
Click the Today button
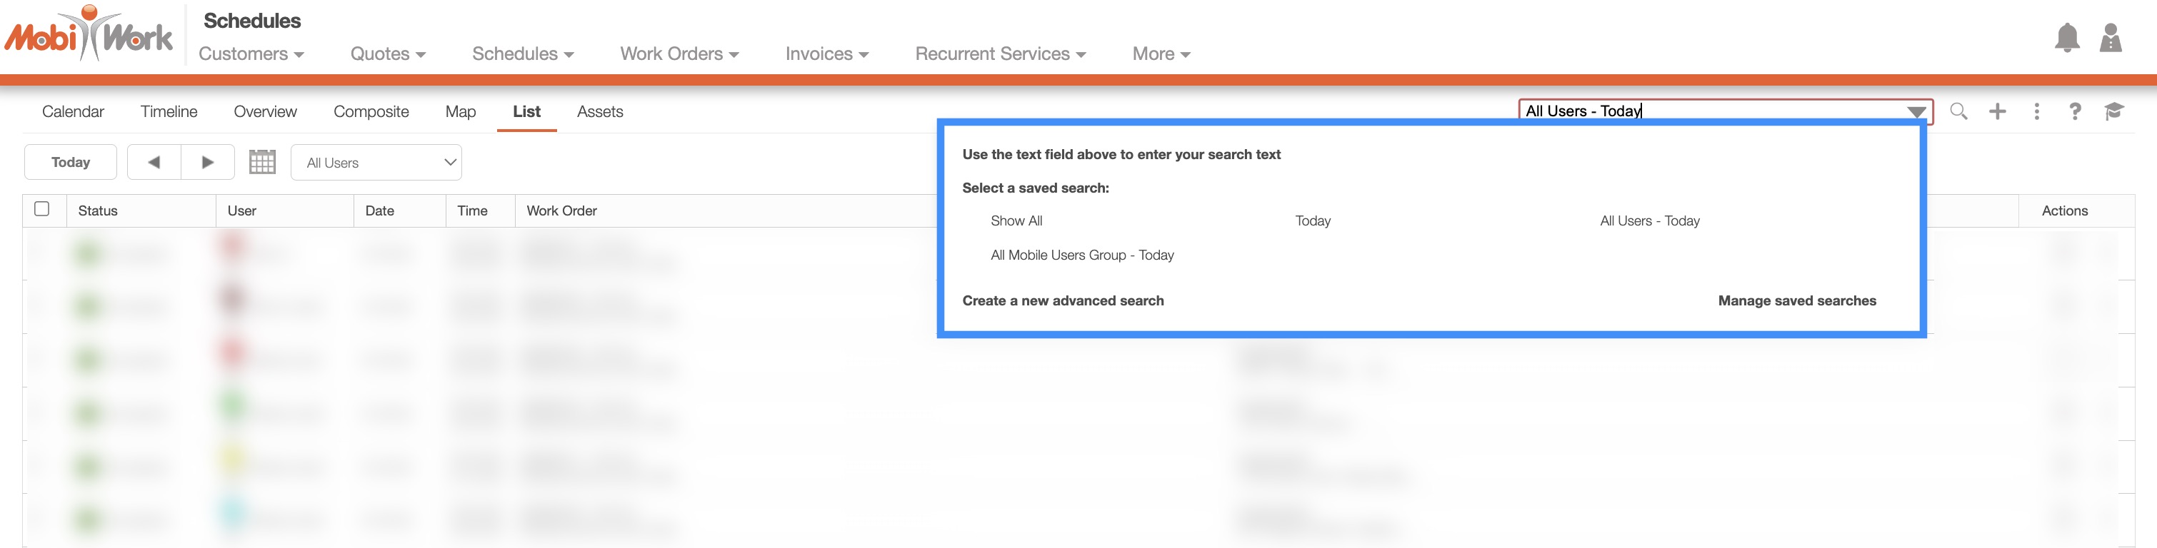[70, 162]
